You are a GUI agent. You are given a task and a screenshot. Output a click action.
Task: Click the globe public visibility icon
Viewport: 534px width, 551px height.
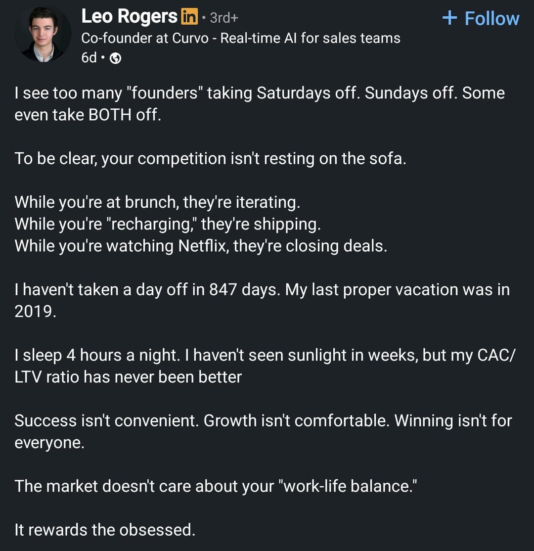point(115,58)
